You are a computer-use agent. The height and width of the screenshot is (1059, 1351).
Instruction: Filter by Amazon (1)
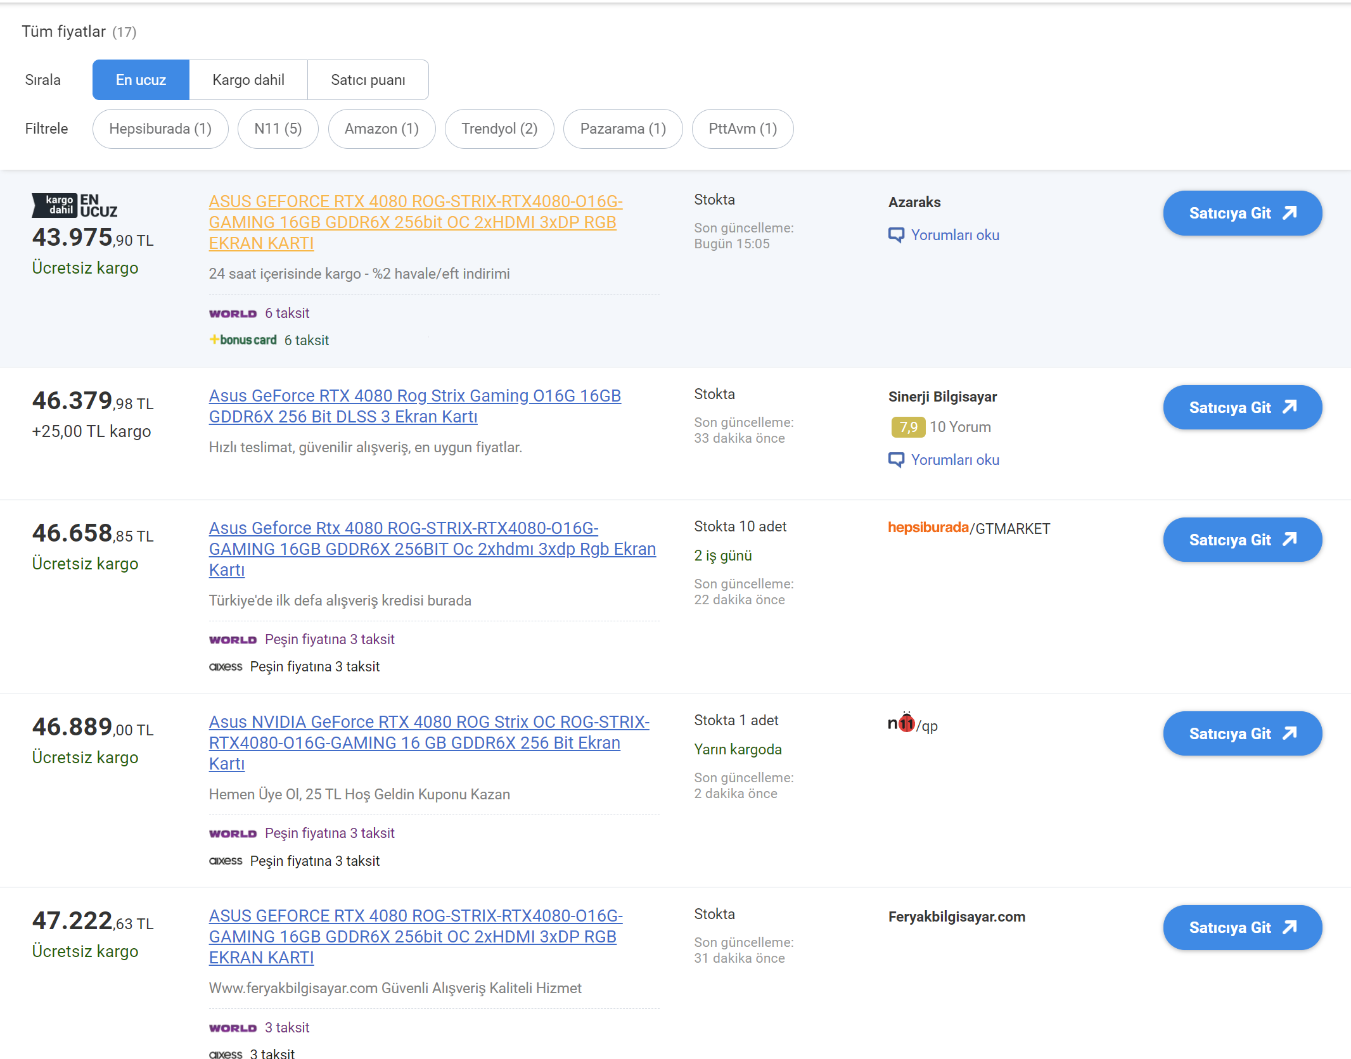tap(381, 129)
